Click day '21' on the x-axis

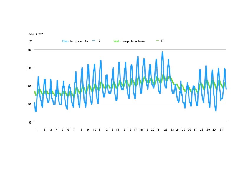159,129
